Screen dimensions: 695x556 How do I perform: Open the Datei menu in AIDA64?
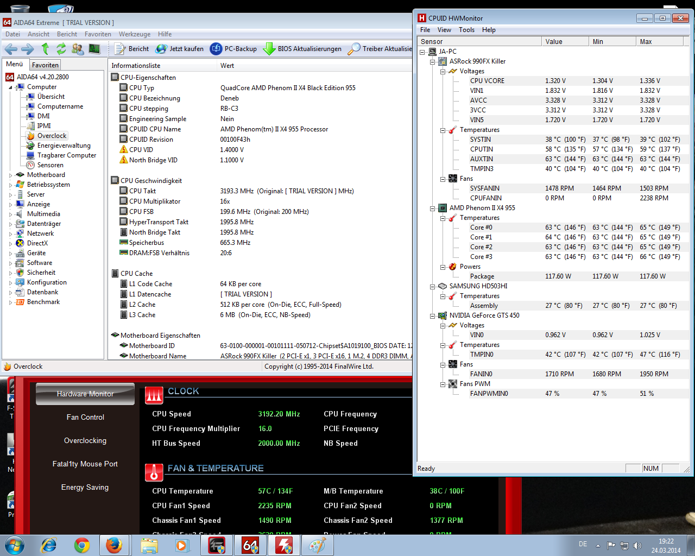pyautogui.click(x=12, y=34)
